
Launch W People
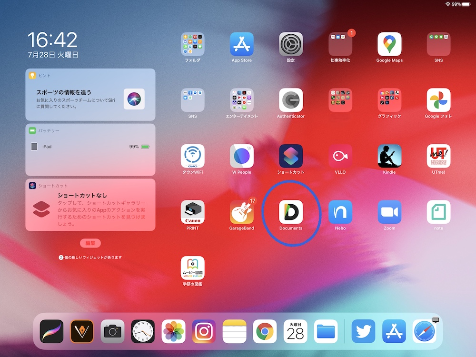click(242, 156)
